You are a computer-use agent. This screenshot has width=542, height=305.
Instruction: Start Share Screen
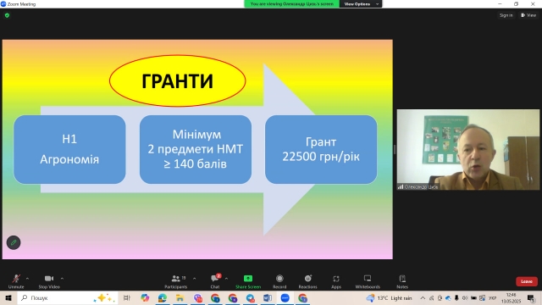(248, 281)
